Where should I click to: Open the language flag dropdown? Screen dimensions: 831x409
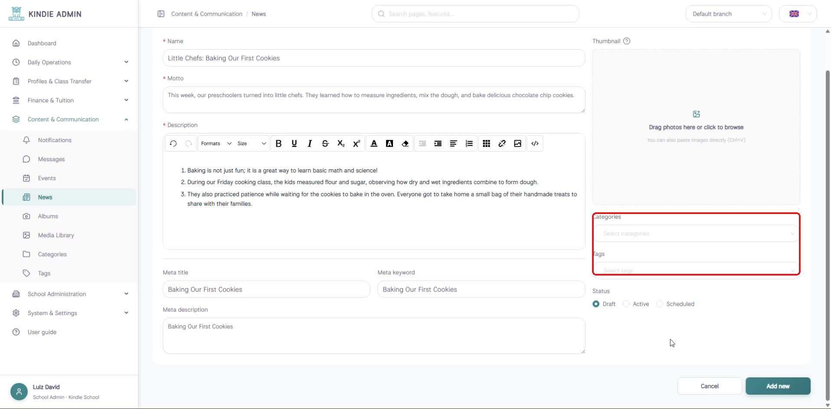coord(798,14)
